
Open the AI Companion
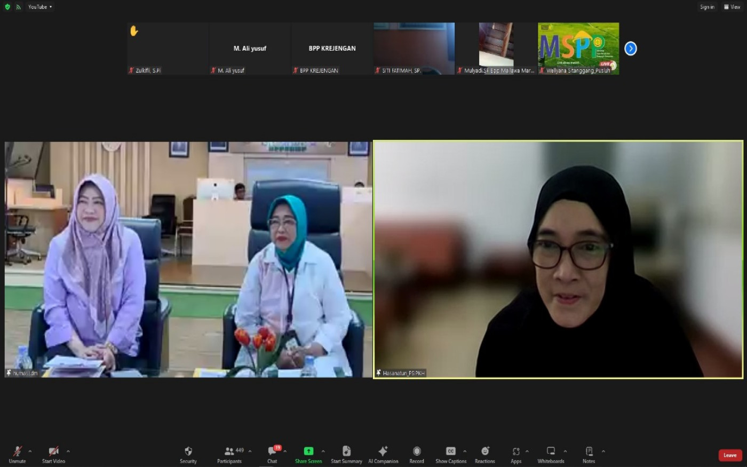(383, 454)
